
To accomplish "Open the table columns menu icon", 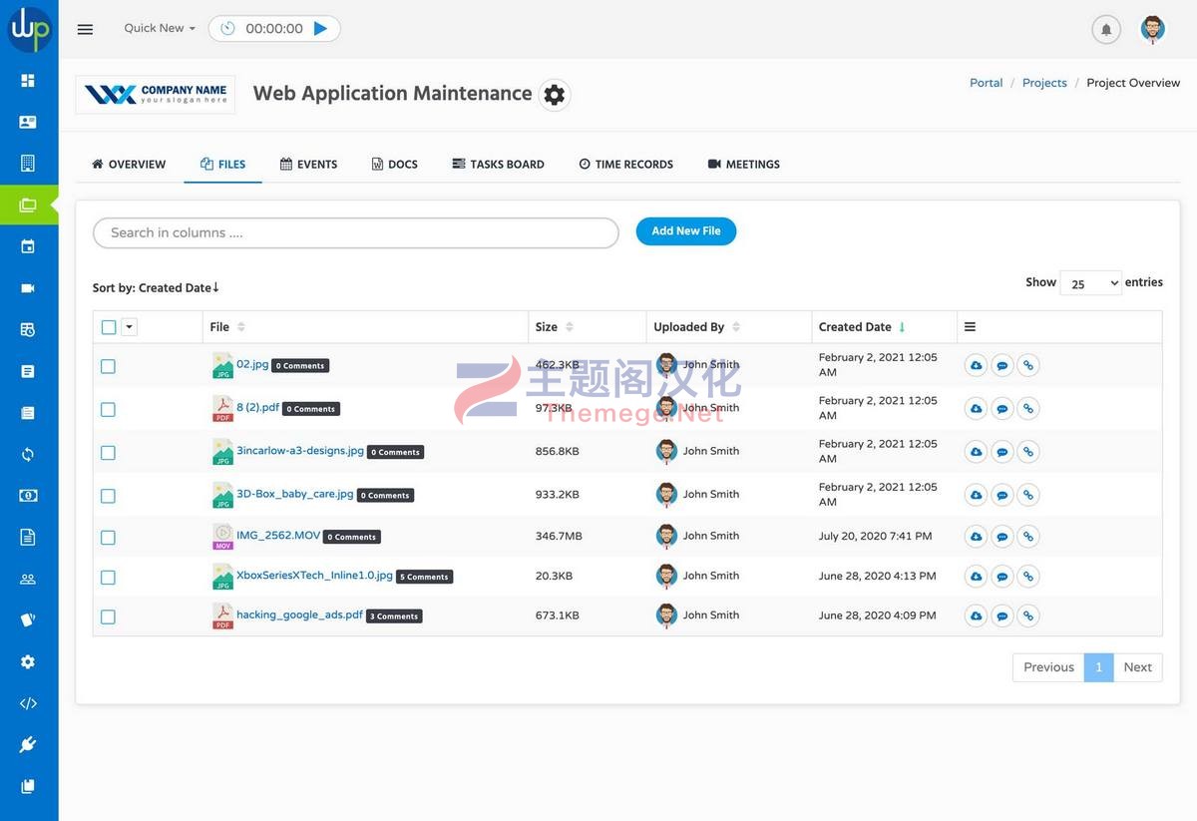I will click(970, 327).
